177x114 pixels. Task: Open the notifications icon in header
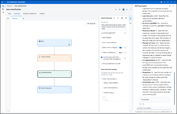pyautogui.click(x=168, y=2)
